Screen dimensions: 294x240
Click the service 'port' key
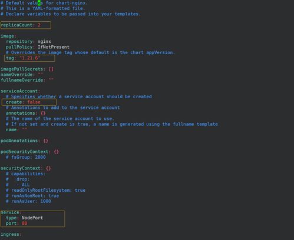click(x=11, y=224)
